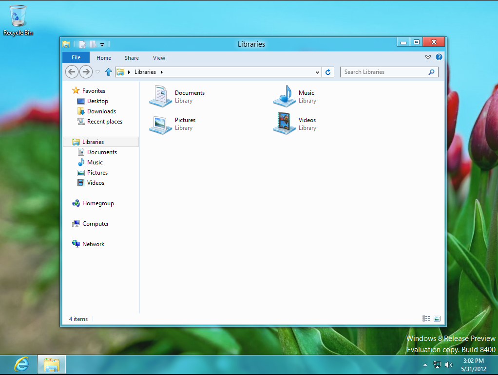498x375 pixels.
Task: Click the back navigation button
Action: coord(71,71)
